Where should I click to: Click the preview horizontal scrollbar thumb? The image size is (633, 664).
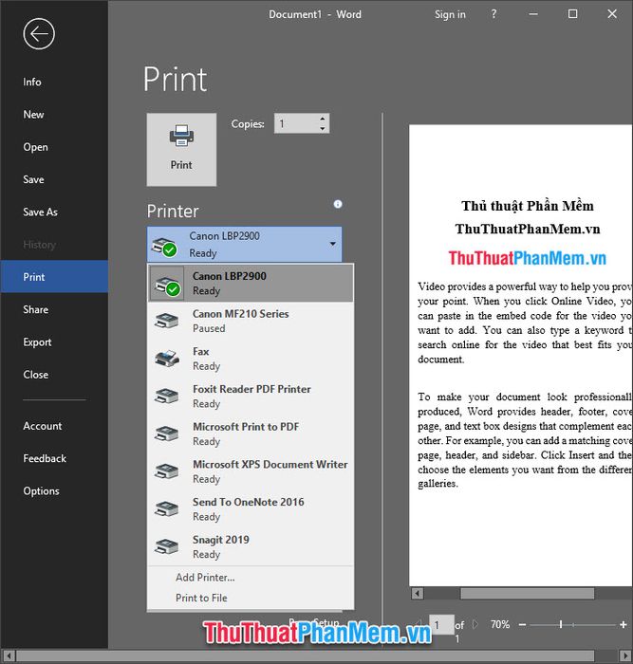pos(527,593)
